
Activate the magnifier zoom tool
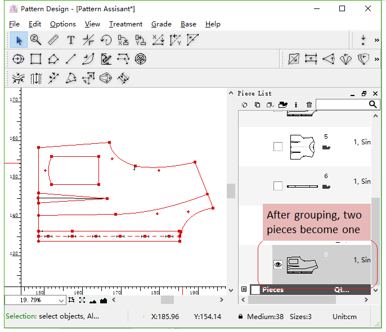pos(36,40)
